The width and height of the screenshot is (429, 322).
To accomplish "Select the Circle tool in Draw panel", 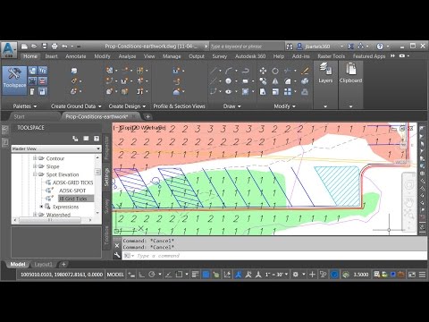I will pos(228,81).
